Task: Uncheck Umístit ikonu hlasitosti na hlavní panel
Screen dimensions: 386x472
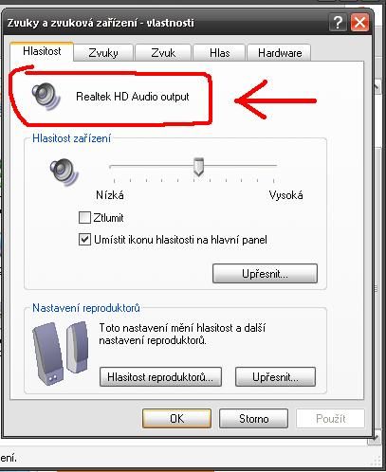Action: pos(84,240)
